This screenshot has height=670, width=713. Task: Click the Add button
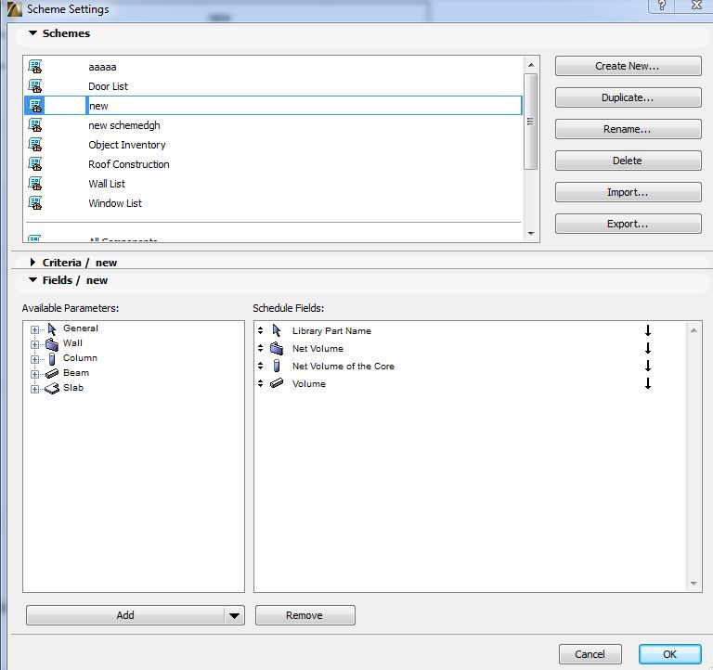(x=125, y=615)
